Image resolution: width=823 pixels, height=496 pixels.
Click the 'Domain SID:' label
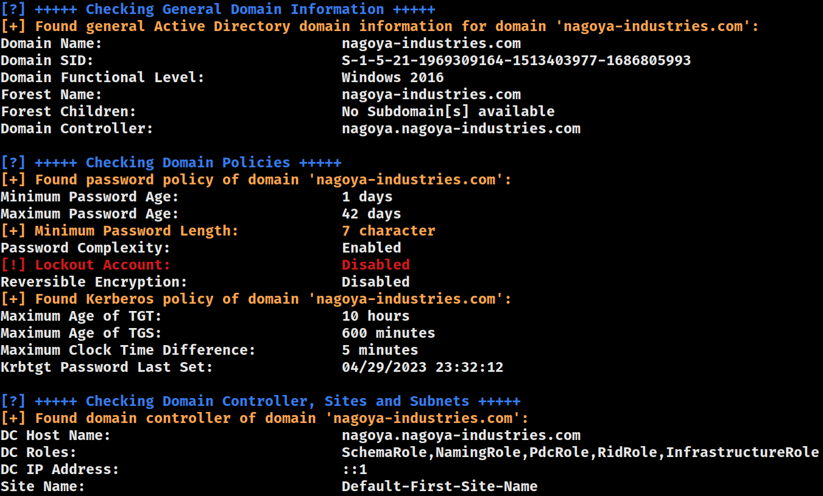click(47, 61)
